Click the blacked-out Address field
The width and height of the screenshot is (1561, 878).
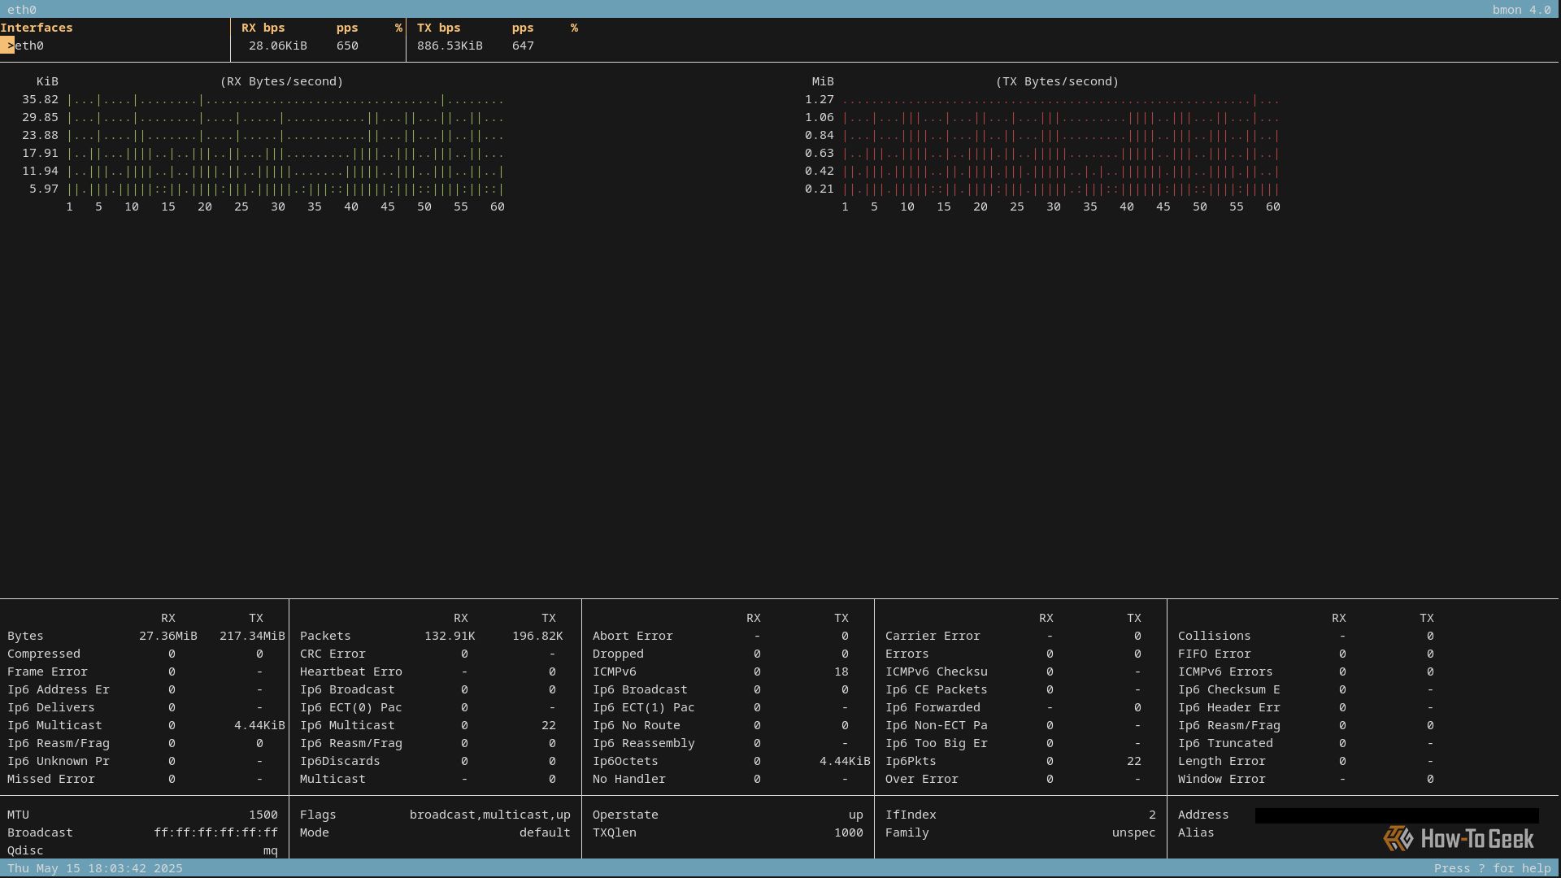(1396, 815)
